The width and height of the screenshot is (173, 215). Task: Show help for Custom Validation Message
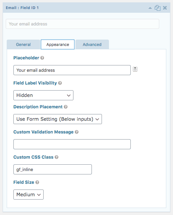tap(77, 132)
